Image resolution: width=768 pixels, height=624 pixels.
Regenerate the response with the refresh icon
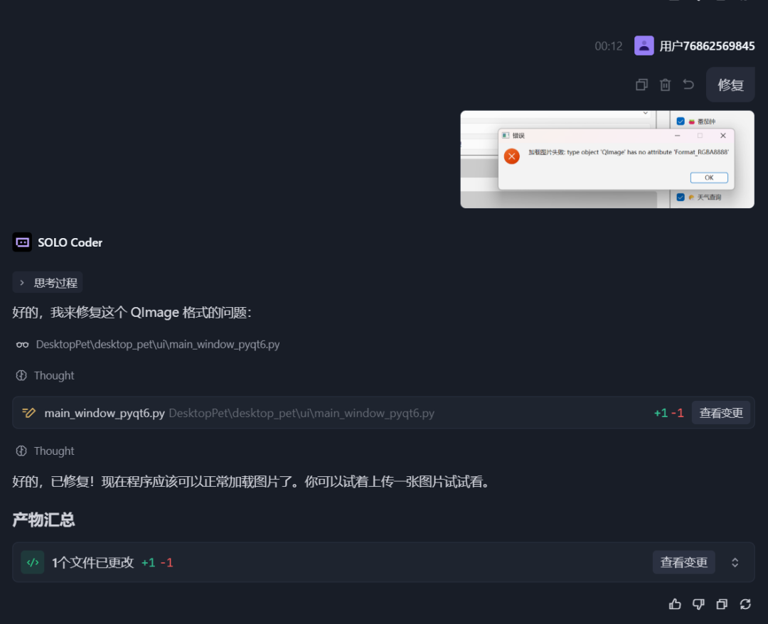tap(745, 603)
